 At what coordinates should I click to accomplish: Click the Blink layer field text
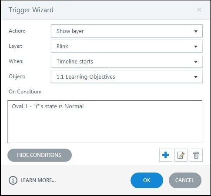point(62,47)
